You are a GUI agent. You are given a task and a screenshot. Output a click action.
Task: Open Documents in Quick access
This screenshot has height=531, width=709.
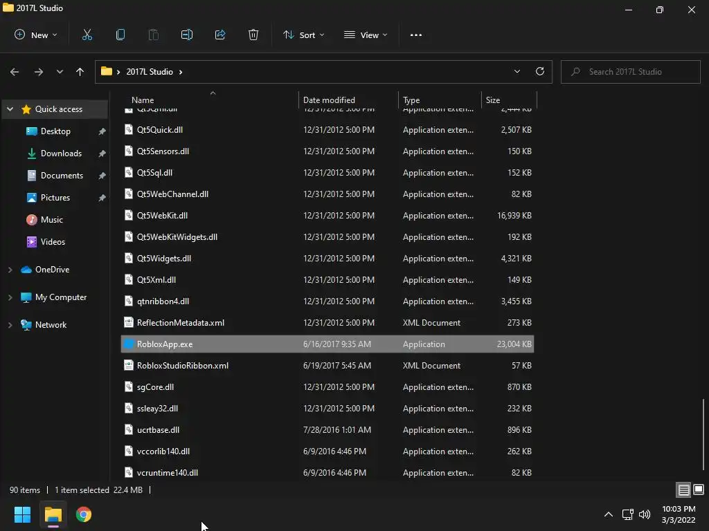(x=62, y=175)
